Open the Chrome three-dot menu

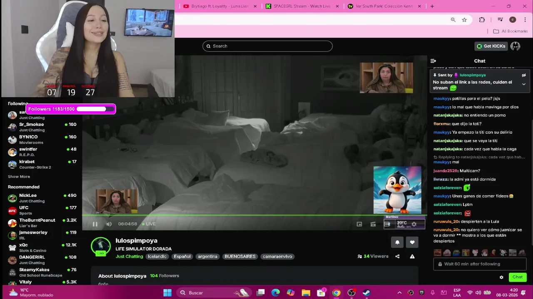click(525, 20)
